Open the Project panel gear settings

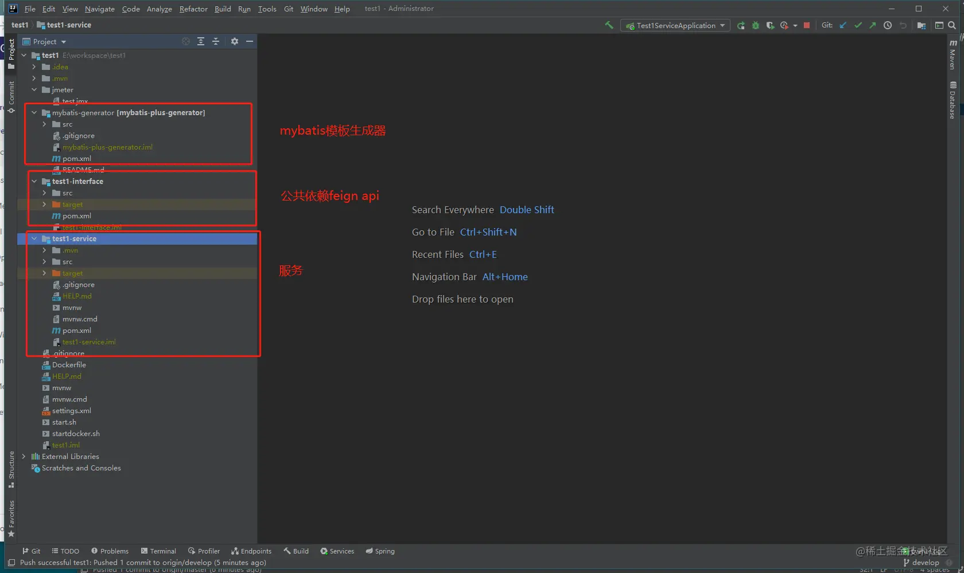pyautogui.click(x=235, y=41)
